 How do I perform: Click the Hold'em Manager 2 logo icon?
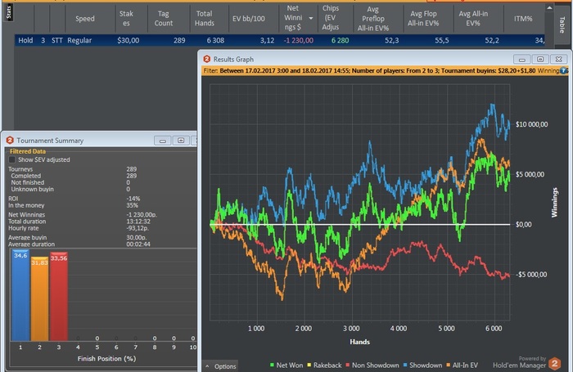(554, 364)
